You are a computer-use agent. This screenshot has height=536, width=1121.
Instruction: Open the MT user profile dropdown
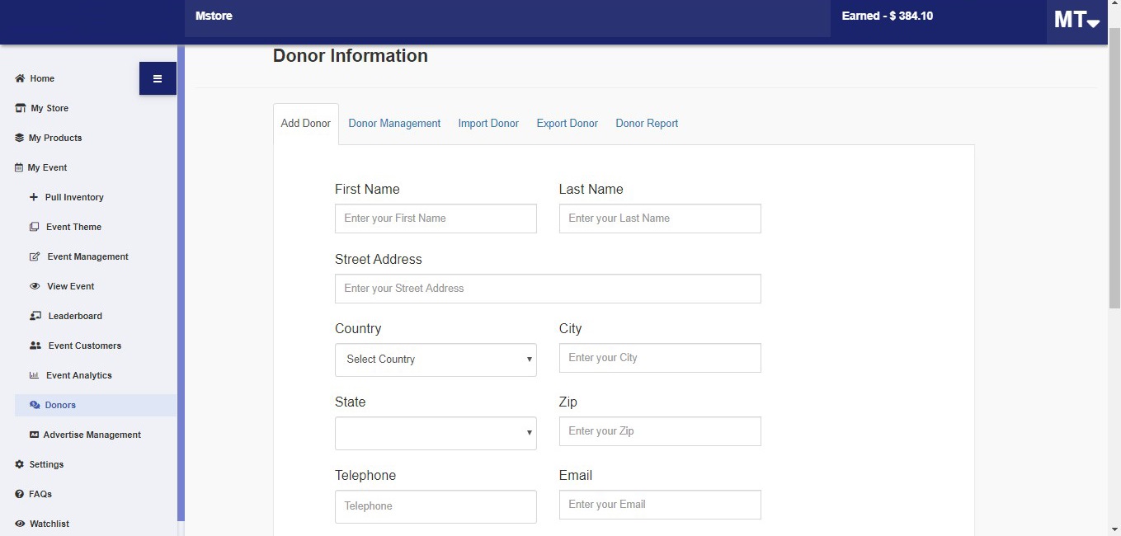(1076, 21)
